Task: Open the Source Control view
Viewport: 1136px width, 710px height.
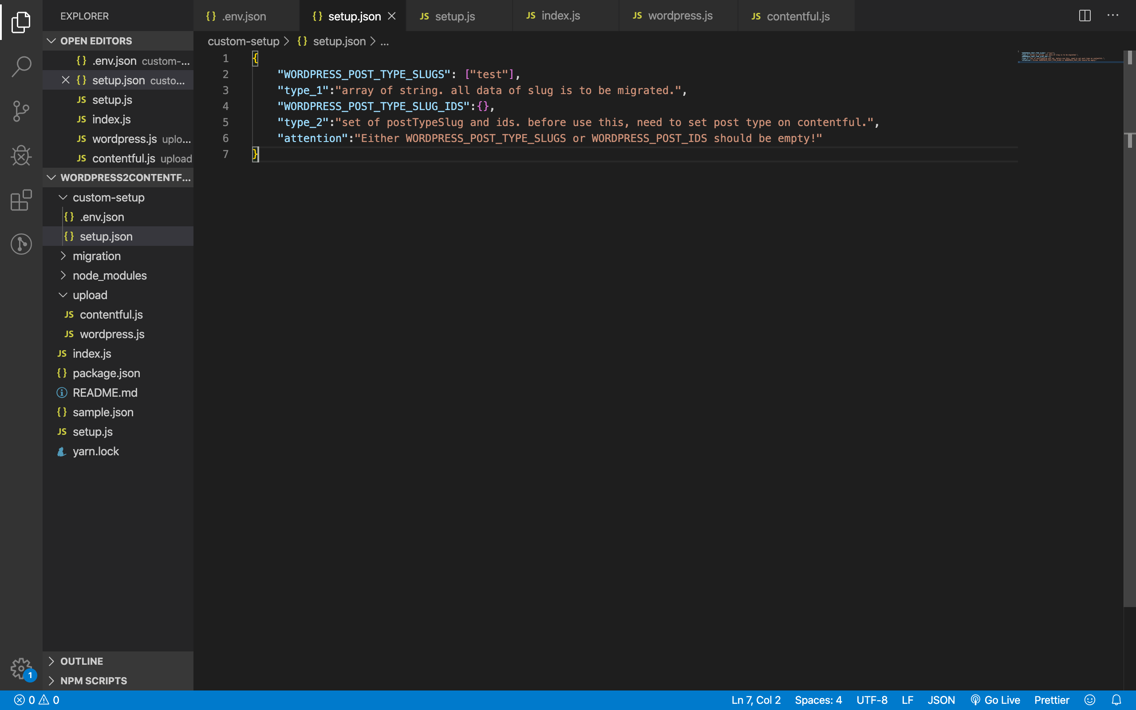Action: point(21,111)
